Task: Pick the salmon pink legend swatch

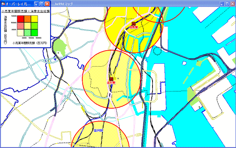Action: pyautogui.click(x=20, y=26)
